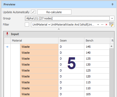Screen dimensions: 117x97
Task: Clear the filter with red X
Action: [106, 25]
